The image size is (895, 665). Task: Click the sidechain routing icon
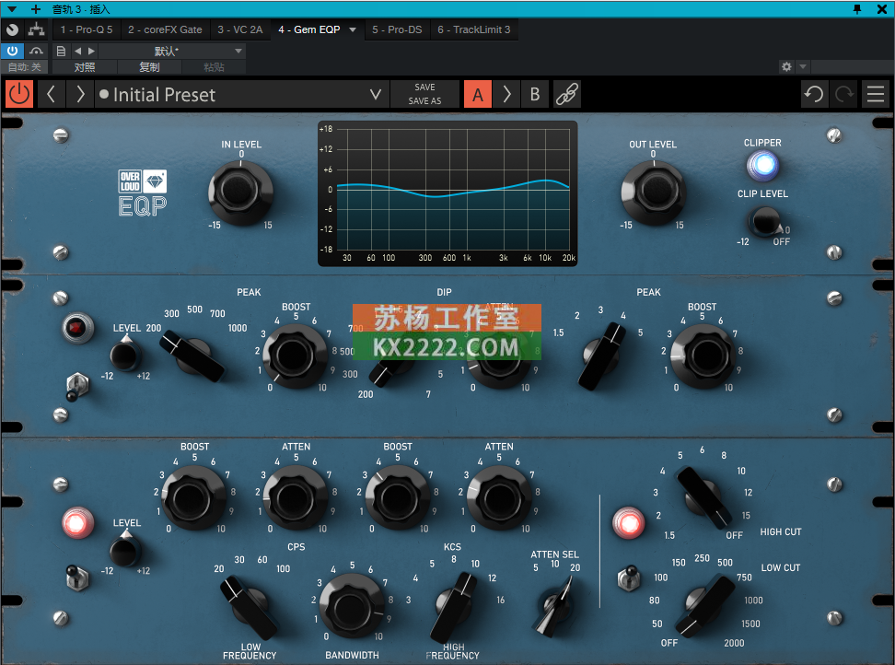[36, 29]
